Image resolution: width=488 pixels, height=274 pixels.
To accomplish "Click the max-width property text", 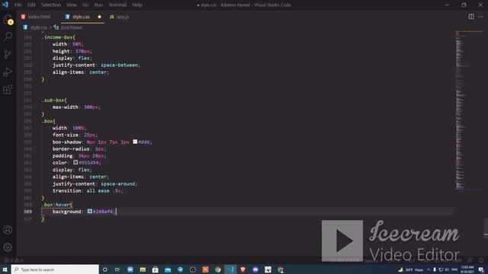I will pos(66,107).
